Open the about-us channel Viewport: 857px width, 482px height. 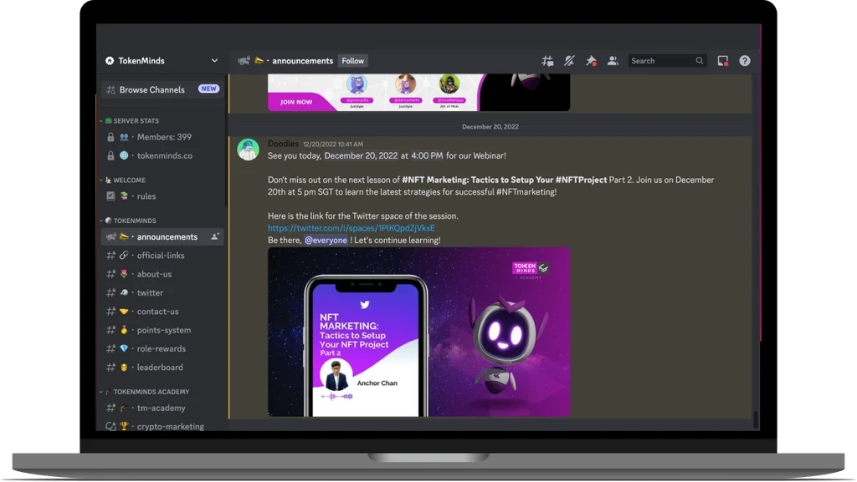(x=162, y=274)
